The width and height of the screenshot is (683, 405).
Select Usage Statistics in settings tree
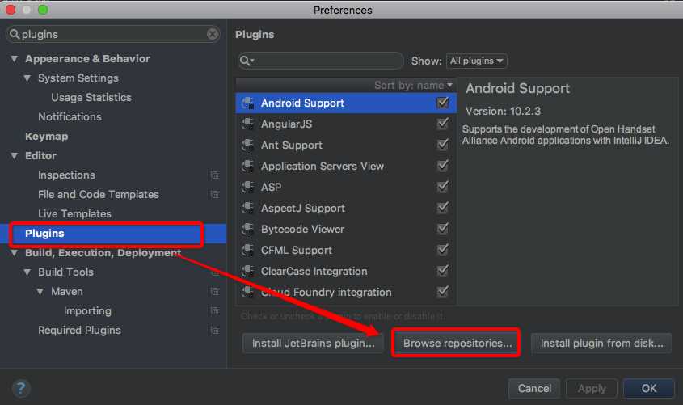91,98
